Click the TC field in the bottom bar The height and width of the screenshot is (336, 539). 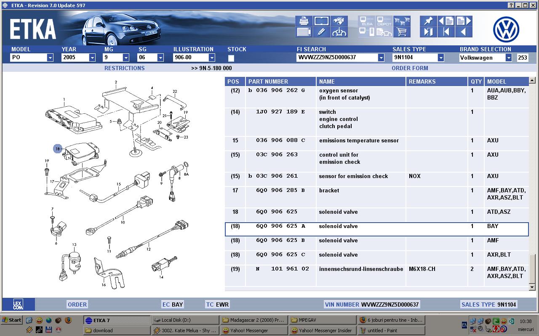pyautogui.click(x=217, y=304)
